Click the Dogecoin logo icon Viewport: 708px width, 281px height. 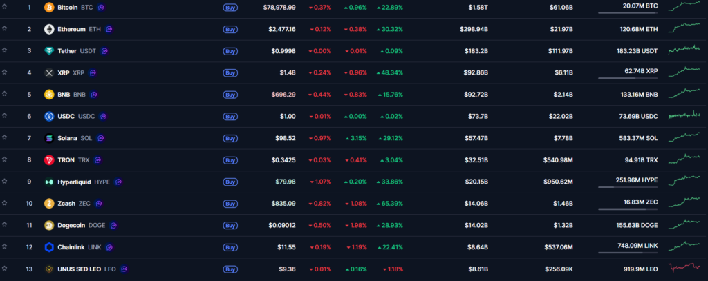pyautogui.click(x=49, y=226)
